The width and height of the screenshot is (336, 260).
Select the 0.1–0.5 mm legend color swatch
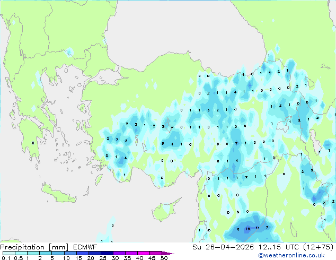(x=9, y=253)
